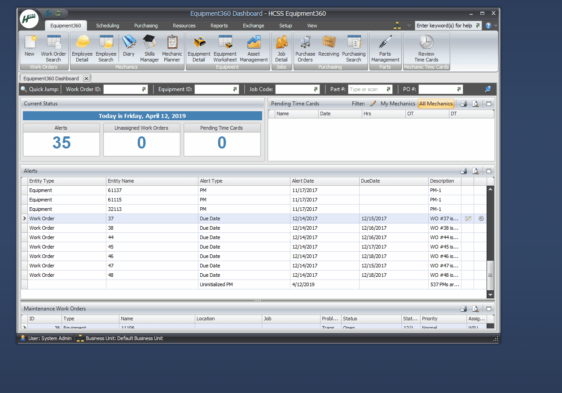The width and height of the screenshot is (562, 393).
Task: Click the blue pin icon on Quick Jump bar
Action: [x=488, y=89]
